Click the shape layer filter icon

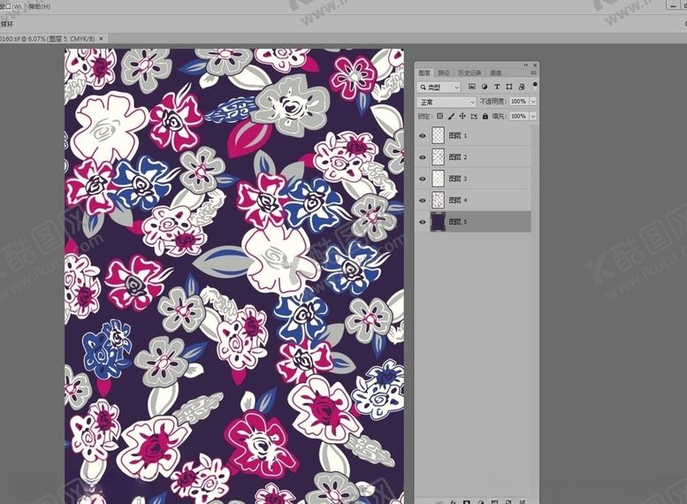509,88
